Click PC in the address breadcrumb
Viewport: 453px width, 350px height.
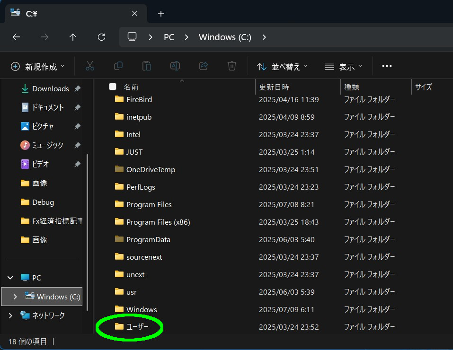pos(169,37)
